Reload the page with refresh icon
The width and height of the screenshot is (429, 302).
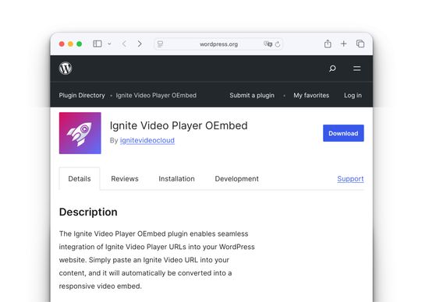278,44
